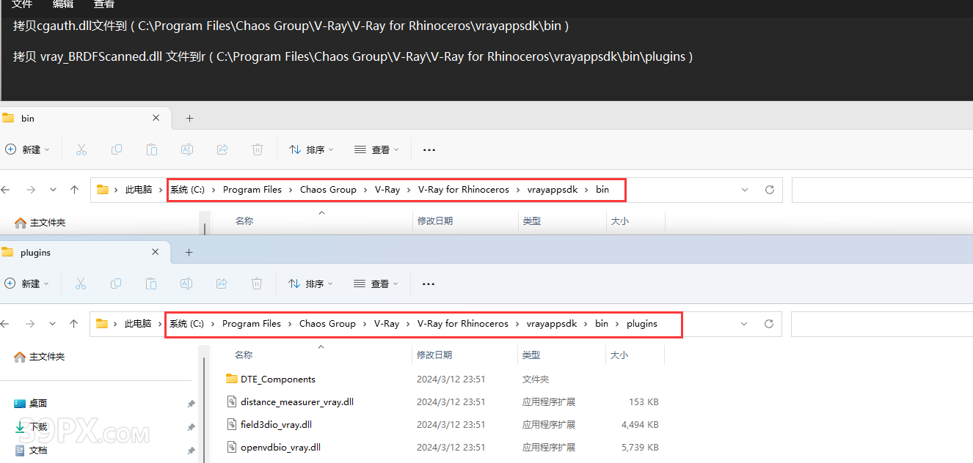Open address history chevron in bin window
Viewport: 973px width, 463px height.
tap(745, 190)
